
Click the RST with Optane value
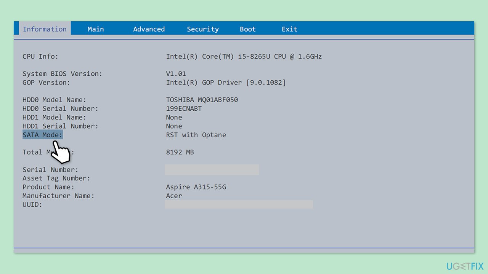tap(196, 135)
